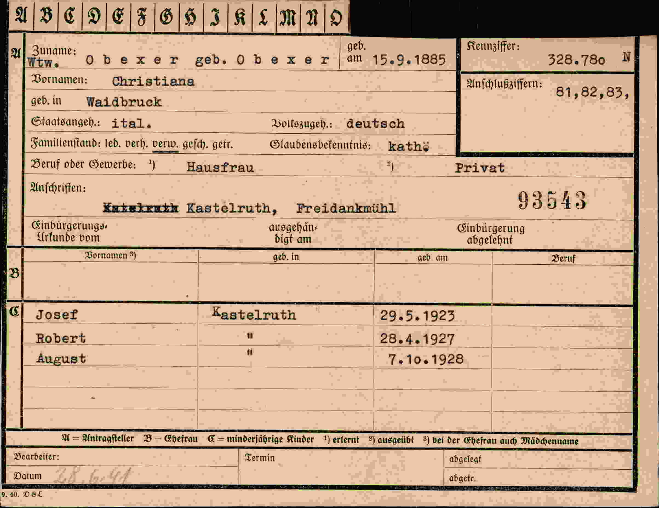Image resolution: width=659 pixels, height=508 pixels.
Task: Click the date '28.4.1927'
Action: [417, 339]
